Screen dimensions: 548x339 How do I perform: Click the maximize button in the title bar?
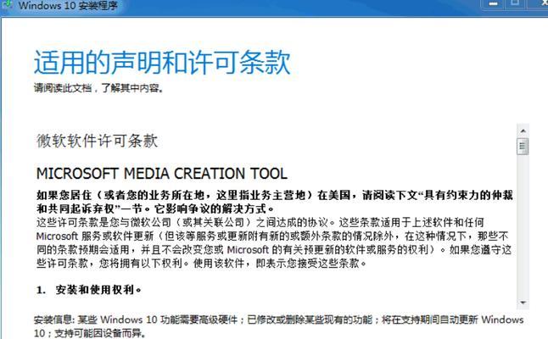click(516, 3)
